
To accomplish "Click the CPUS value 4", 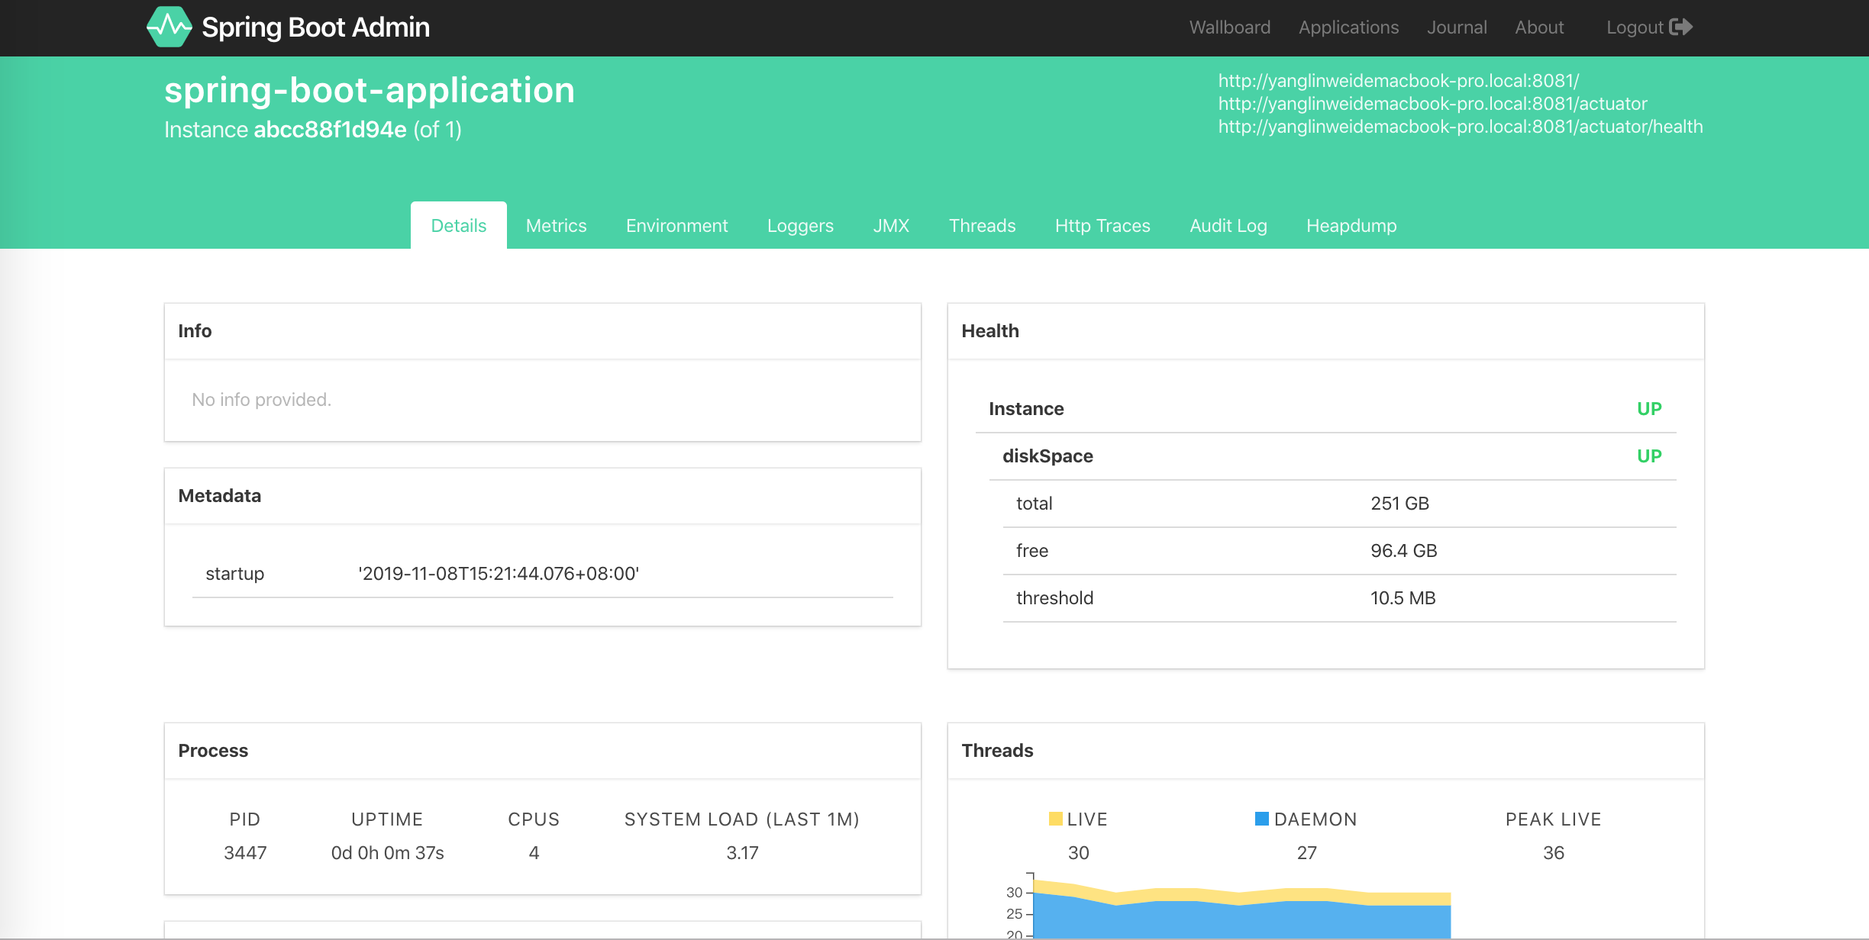I will (534, 852).
